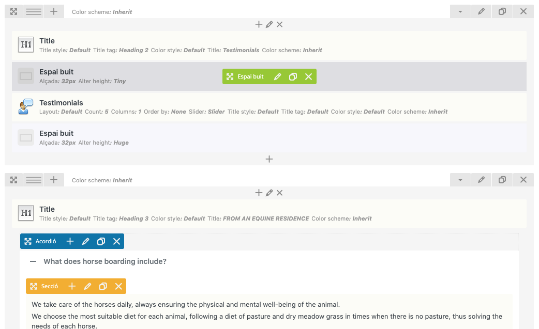The image size is (539, 329).
Task: Change column layout of the Testimonials row
Action: 34,11
